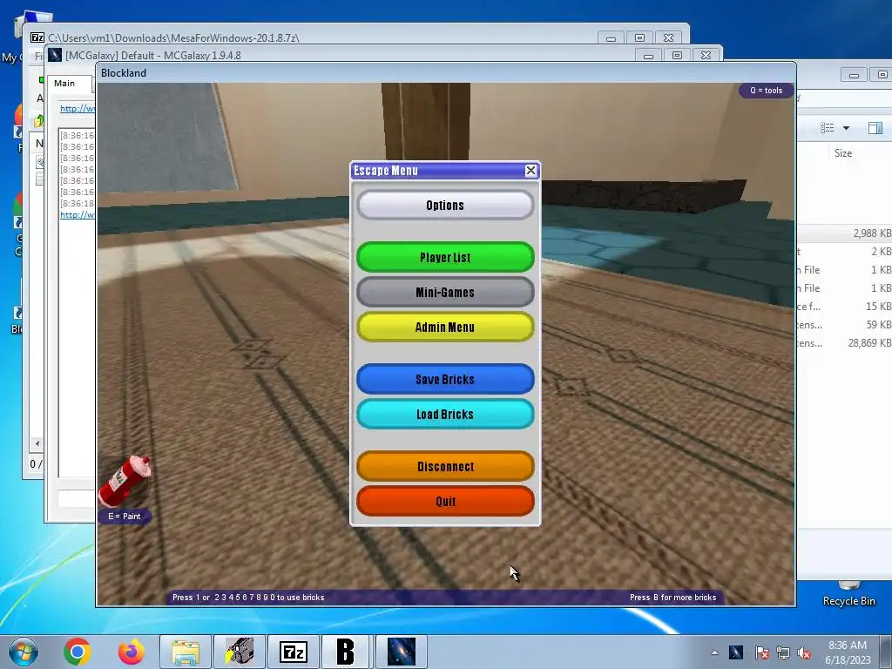Click the Load Bricks button
The height and width of the screenshot is (669, 892).
click(445, 414)
